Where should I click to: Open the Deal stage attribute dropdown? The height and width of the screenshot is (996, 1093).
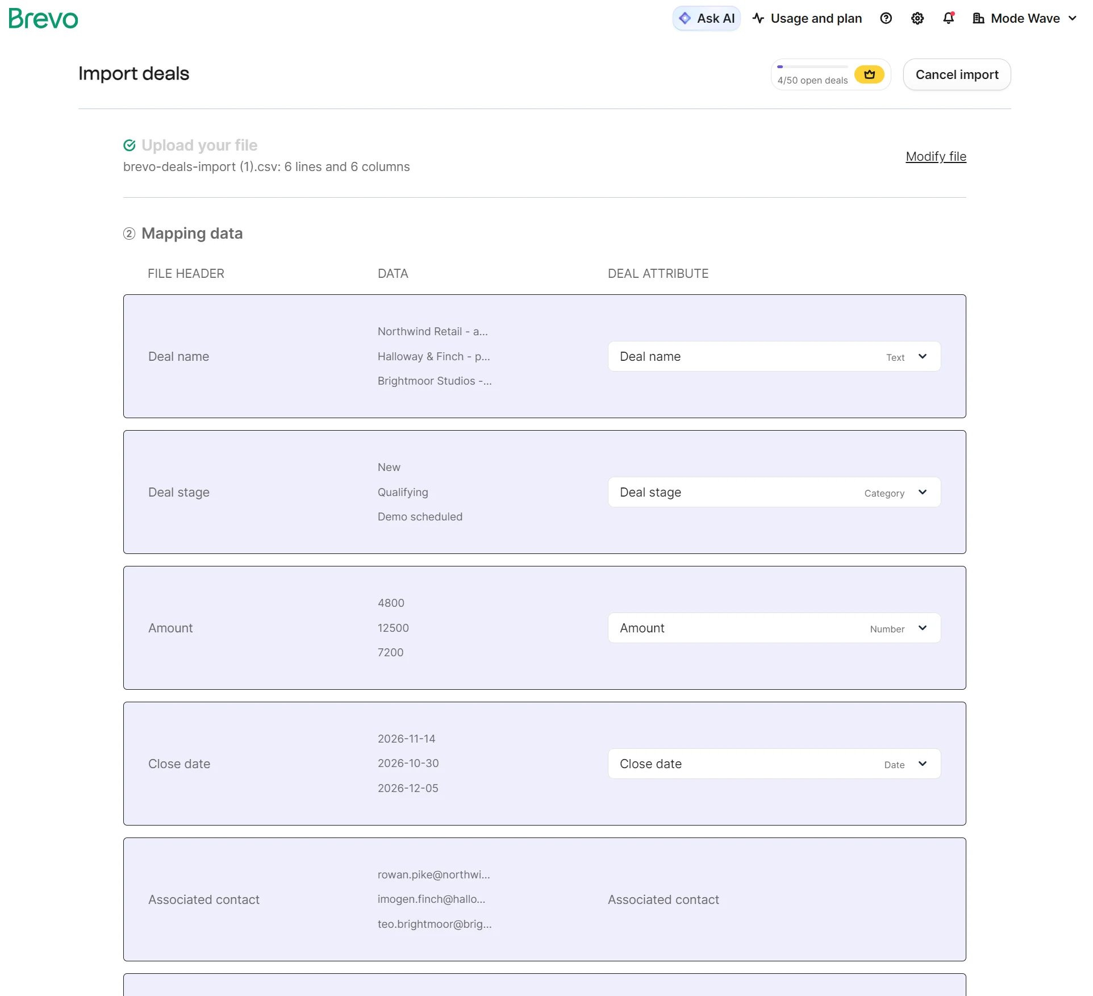pyautogui.click(x=774, y=492)
